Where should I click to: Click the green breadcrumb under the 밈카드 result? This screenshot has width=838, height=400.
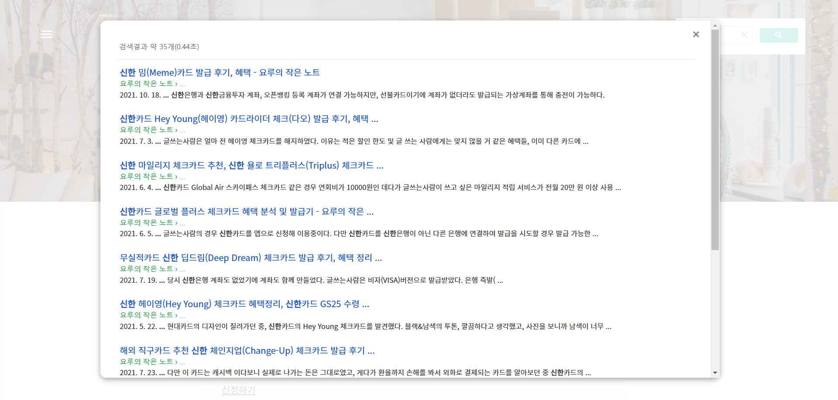click(x=152, y=84)
